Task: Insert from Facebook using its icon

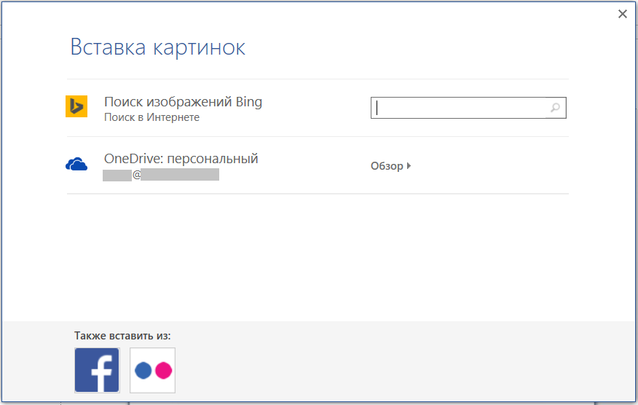Action: tap(97, 370)
